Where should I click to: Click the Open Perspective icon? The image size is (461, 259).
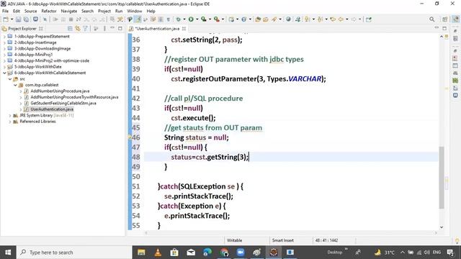pos(445,19)
